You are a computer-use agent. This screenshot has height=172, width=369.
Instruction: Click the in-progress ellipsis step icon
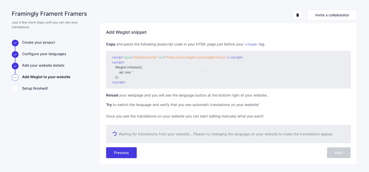(15, 77)
